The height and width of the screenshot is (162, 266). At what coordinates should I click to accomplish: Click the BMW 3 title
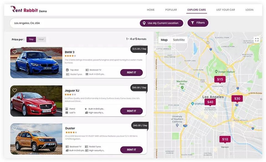click(70, 52)
